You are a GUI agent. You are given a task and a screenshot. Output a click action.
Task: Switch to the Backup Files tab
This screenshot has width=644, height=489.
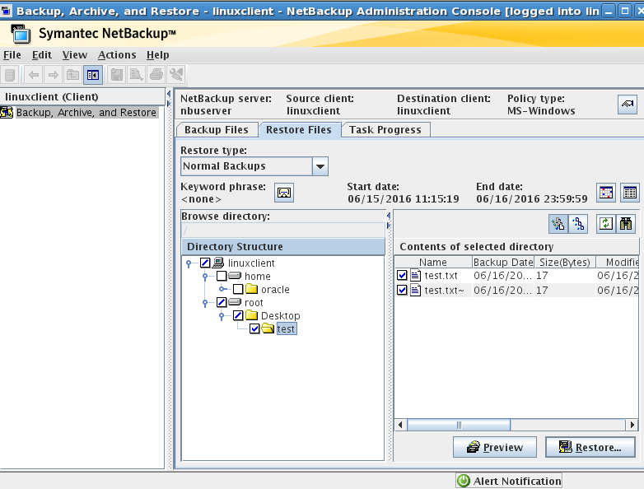pos(217,130)
